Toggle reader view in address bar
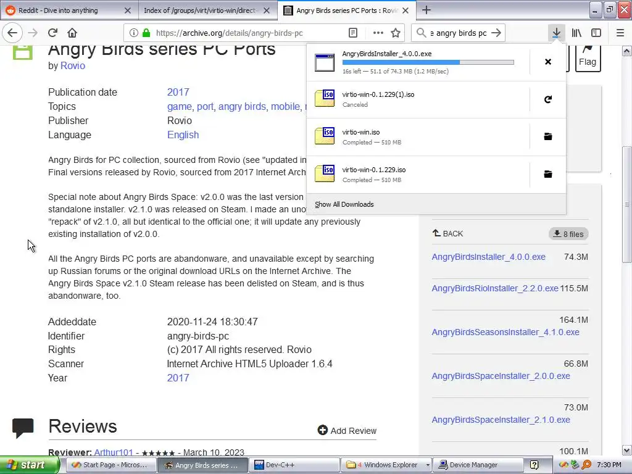 click(x=352, y=33)
